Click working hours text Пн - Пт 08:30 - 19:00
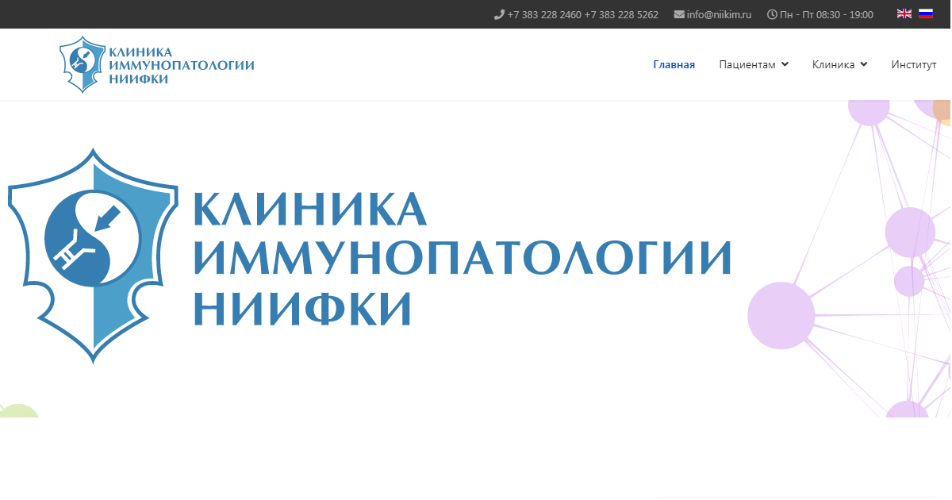Viewport: 952px width, 500px height. tap(827, 14)
